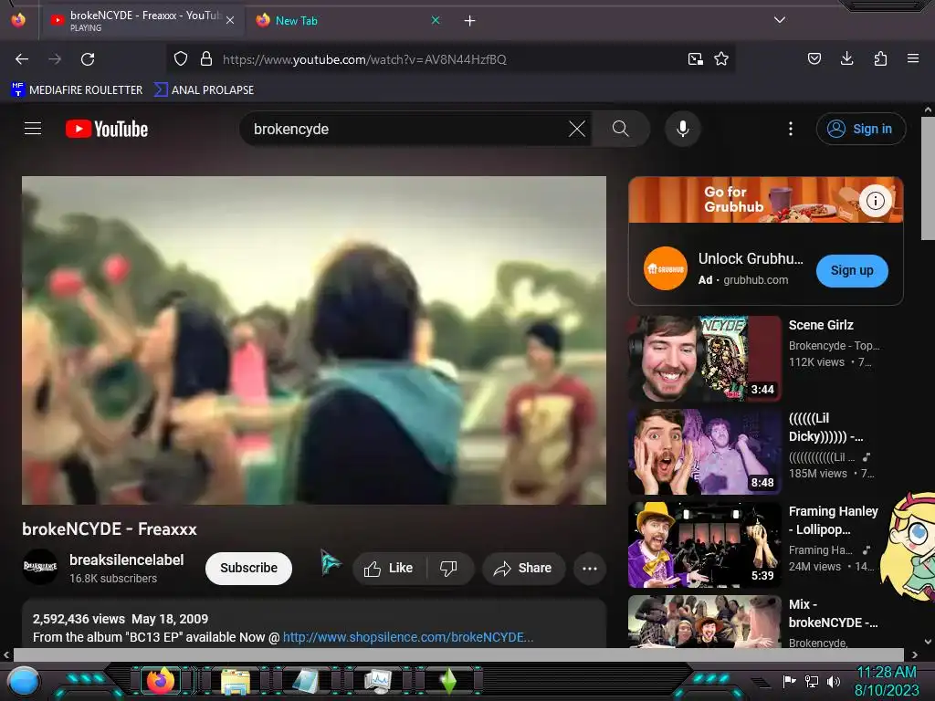Image resolution: width=935 pixels, height=701 pixels.
Task: Go to YouTube home via logo
Action: pyautogui.click(x=107, y=129)
